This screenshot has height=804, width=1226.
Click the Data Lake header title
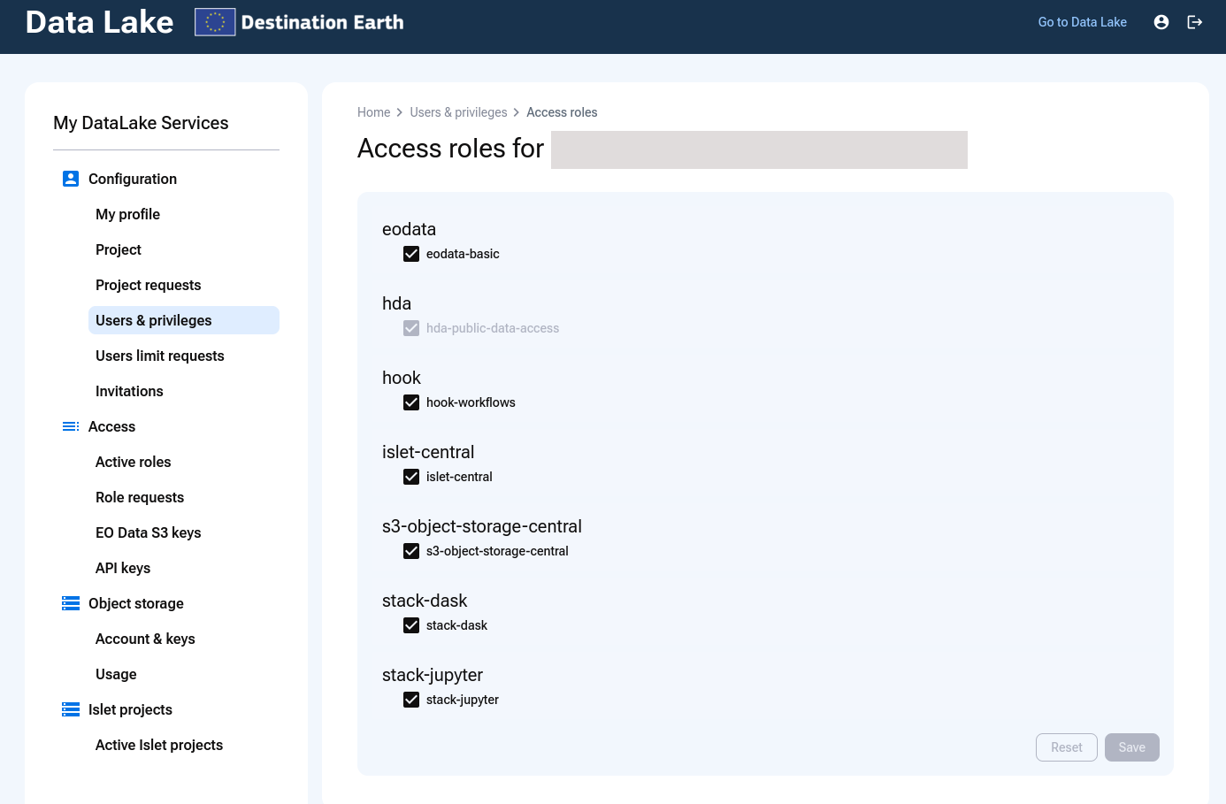(99, 22)
